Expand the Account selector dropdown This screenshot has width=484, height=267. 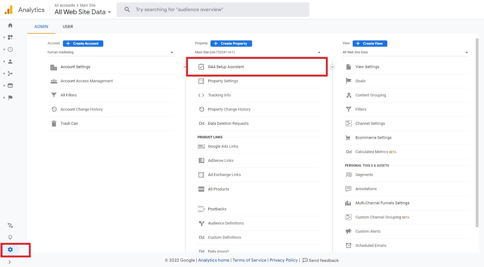(x=172, y=52)
